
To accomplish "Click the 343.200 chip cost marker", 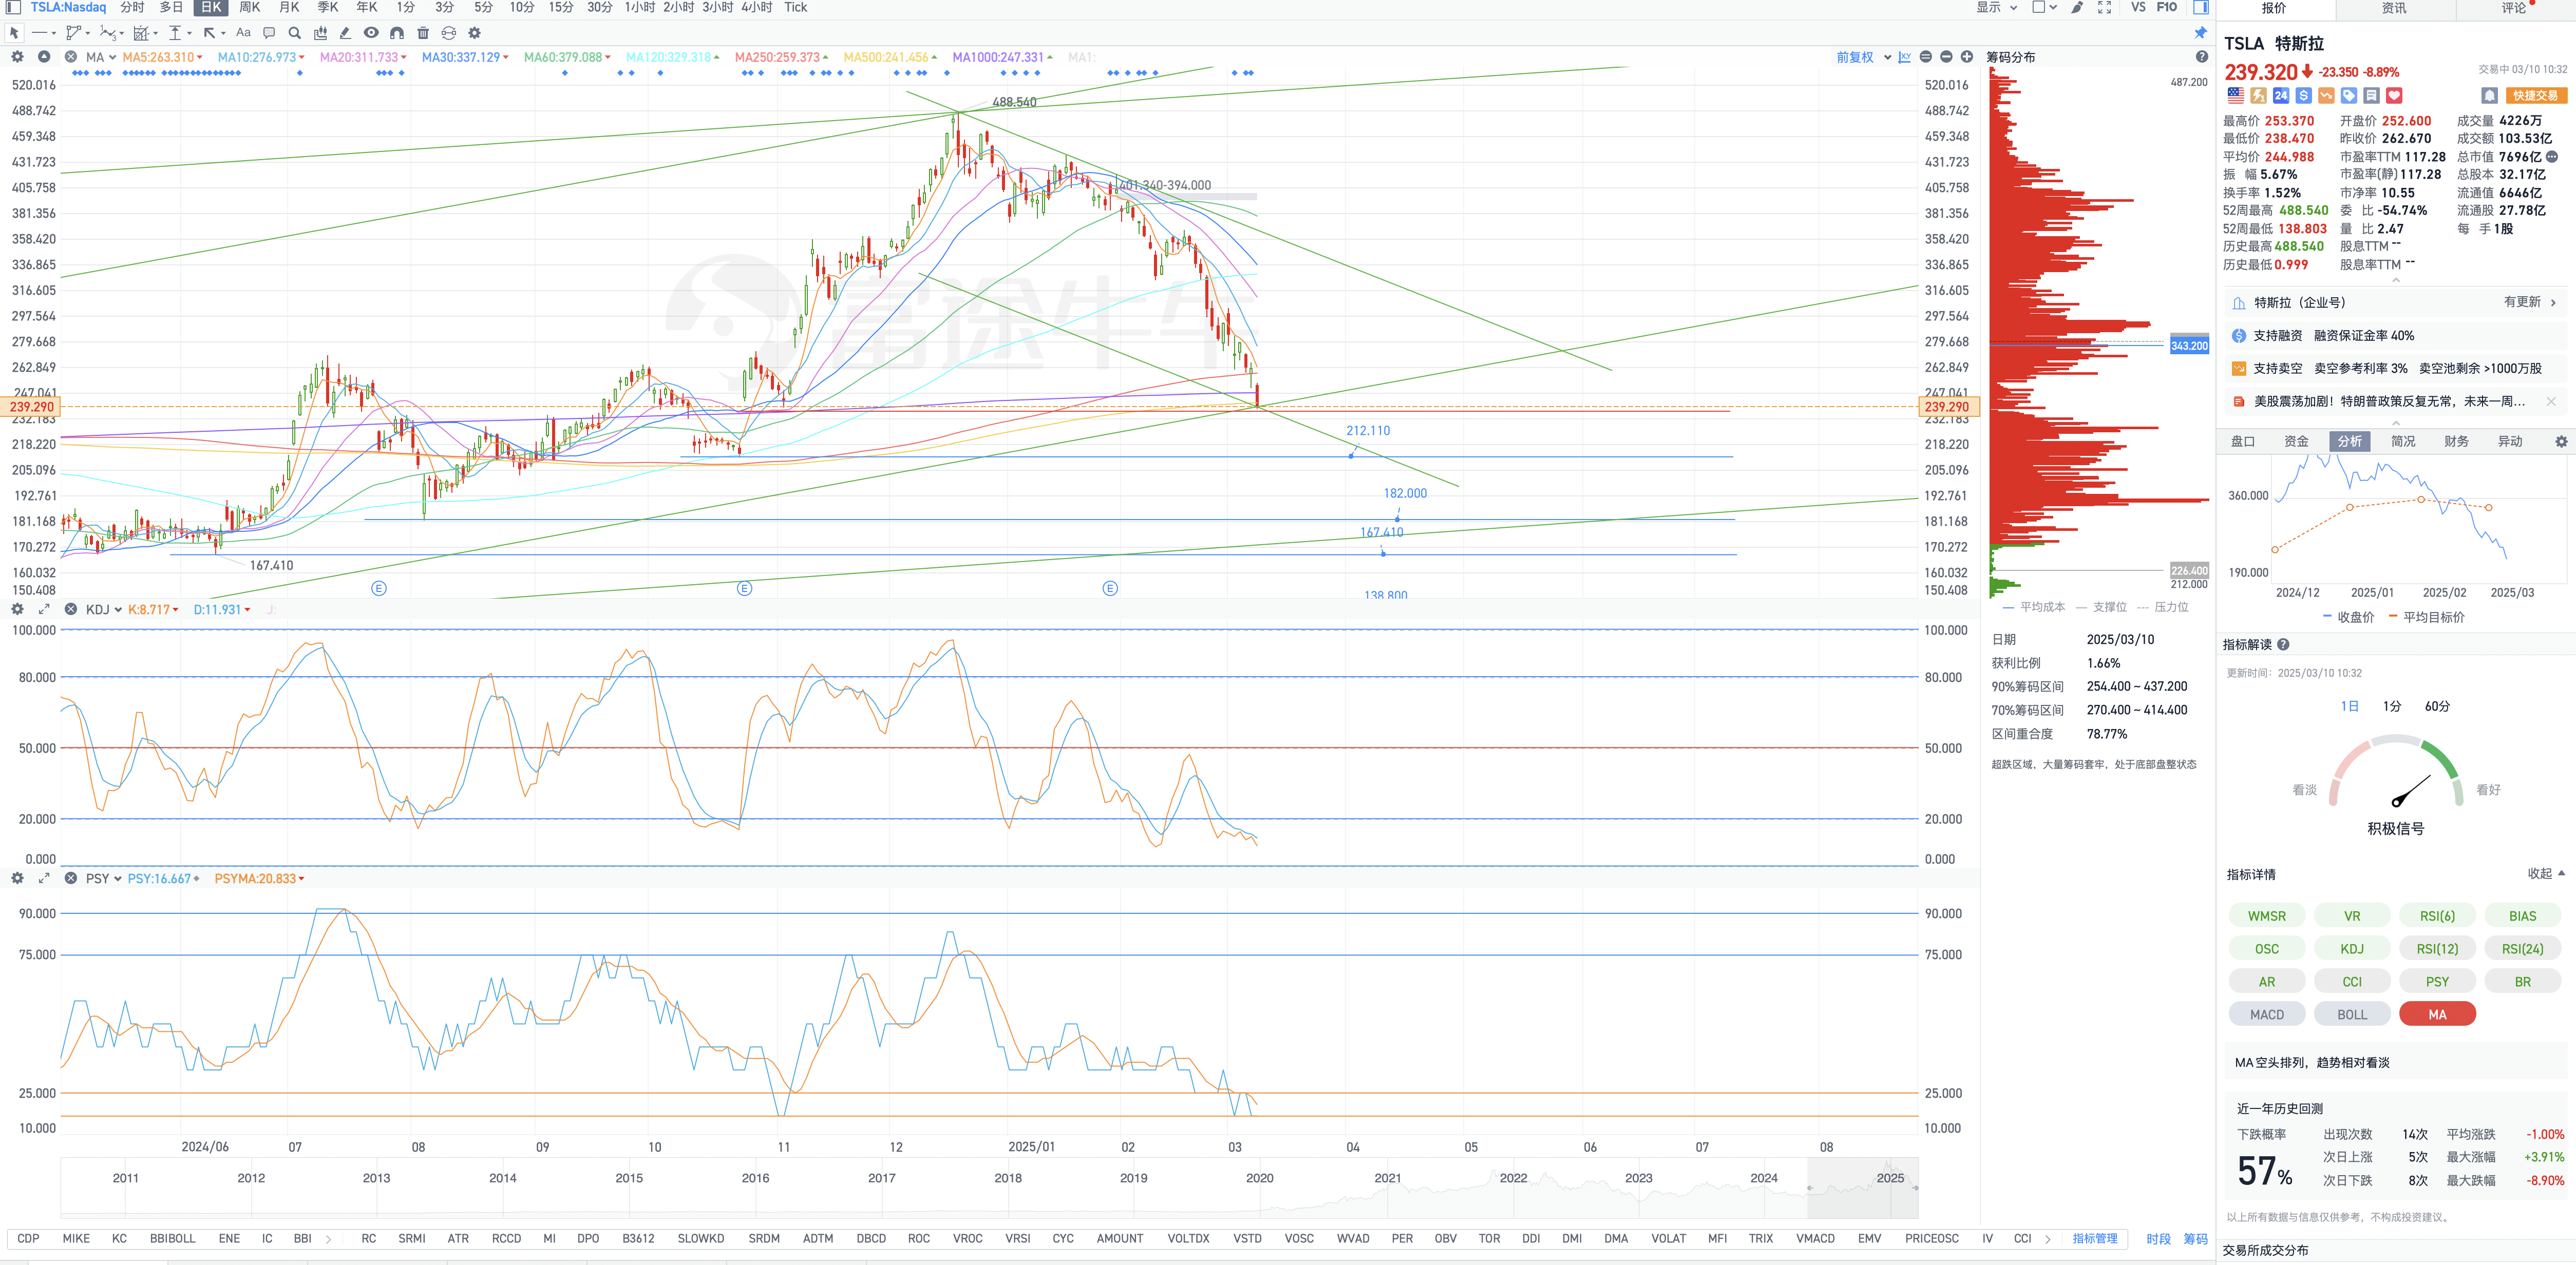I will point(2189,345).
